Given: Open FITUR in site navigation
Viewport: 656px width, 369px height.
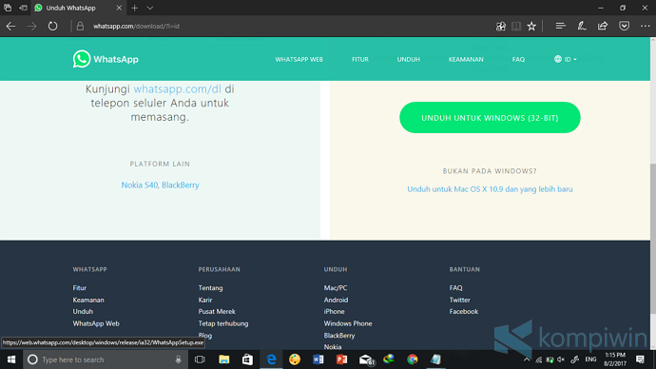Looking at the screenshot, I should click(x=359, y=59).
